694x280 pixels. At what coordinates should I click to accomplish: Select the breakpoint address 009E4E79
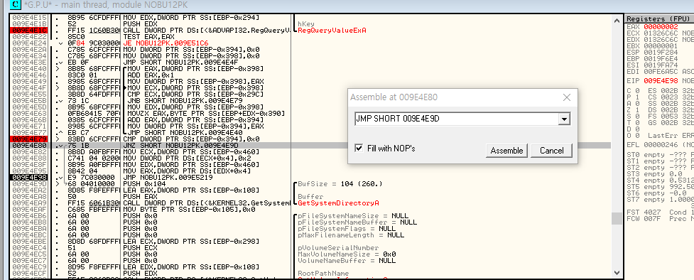28,139
